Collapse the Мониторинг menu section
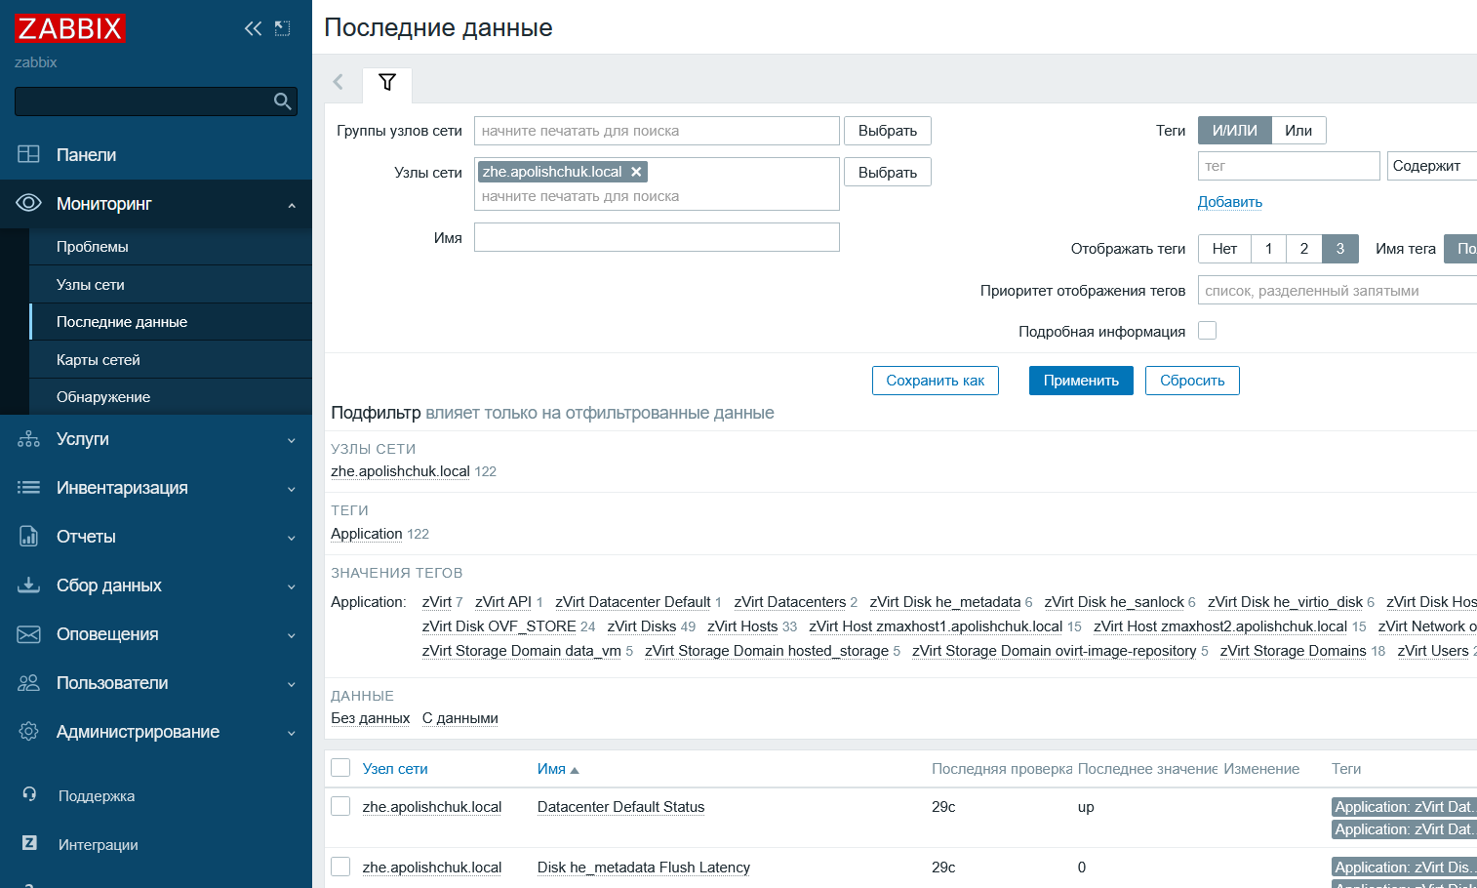The height and width of the screenshot is (888, 1477). click(x=292, y=205)
